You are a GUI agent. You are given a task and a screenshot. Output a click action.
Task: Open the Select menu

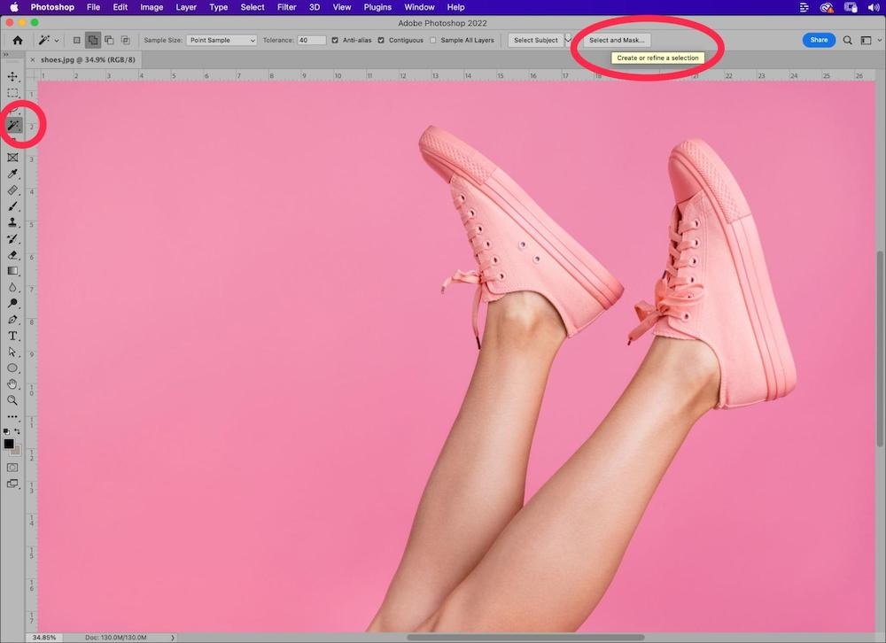253,7
